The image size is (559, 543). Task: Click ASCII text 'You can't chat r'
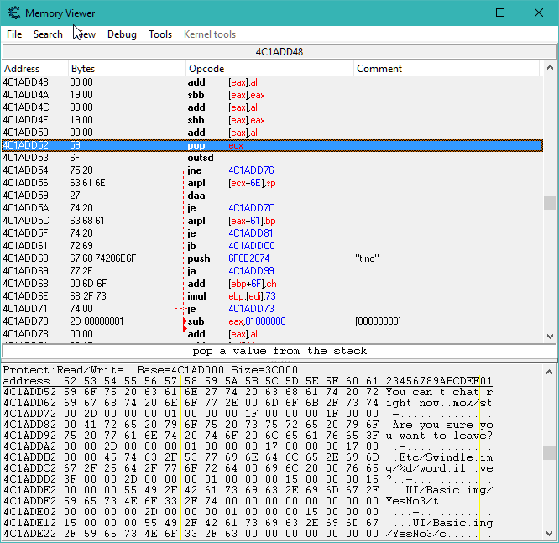(x=439, y=392)
